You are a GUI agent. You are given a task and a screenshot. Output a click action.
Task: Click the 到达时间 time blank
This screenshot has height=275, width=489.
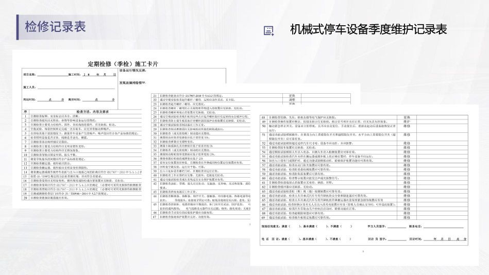tap(50, 100)
